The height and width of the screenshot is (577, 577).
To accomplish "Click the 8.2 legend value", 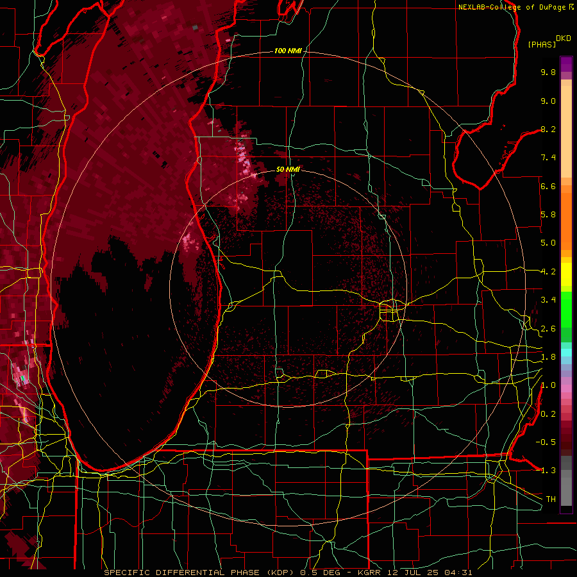I will click(x=548, y=129).
